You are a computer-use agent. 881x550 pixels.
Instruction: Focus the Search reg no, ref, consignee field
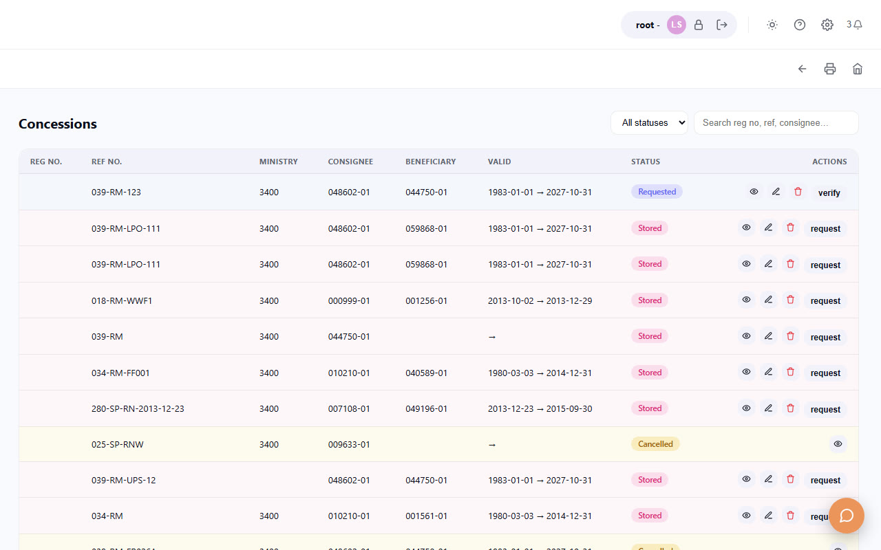[x=776, y=122]
